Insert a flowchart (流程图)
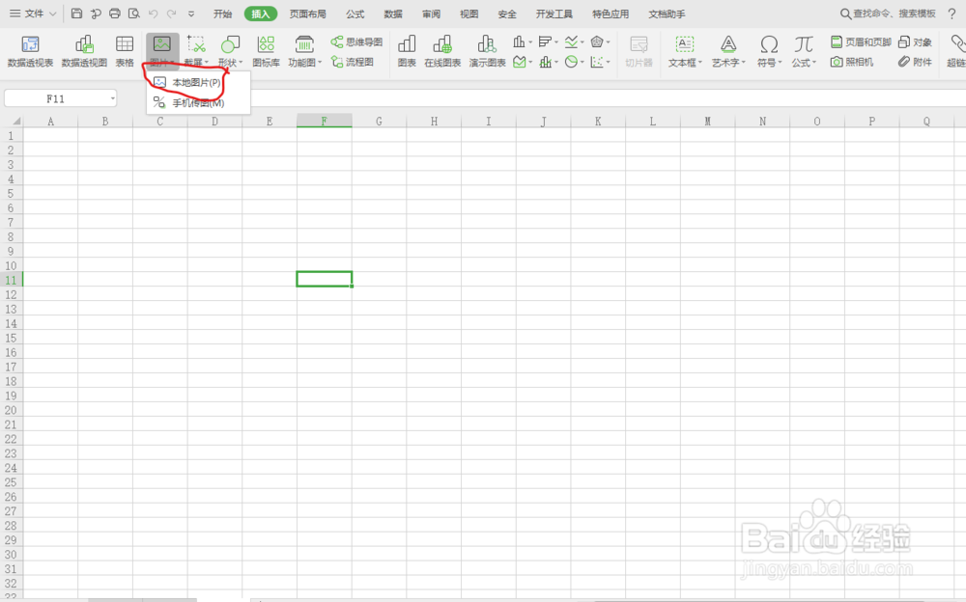Viewport: 966px width, 602px height. 353,62
